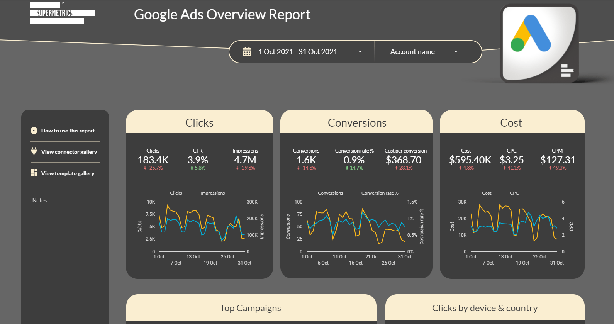The height and width of the screenshot is (324, 614).
Task: Click the info icon beside How to use
Action: click(x=34, y=131)
